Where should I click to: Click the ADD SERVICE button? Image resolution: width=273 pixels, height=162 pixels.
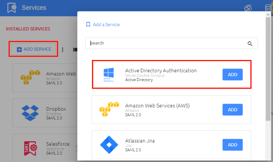tap(34, 49)
